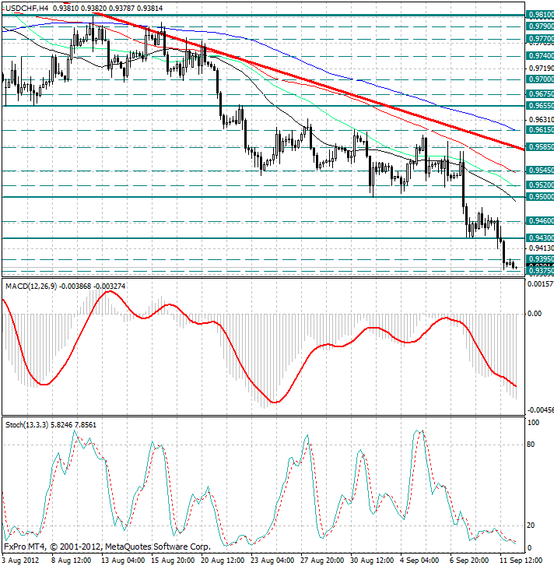This screenshot has height=566, width=554.
Task: Select the 0.9700 price level label
Action: (x=540, y=79)
